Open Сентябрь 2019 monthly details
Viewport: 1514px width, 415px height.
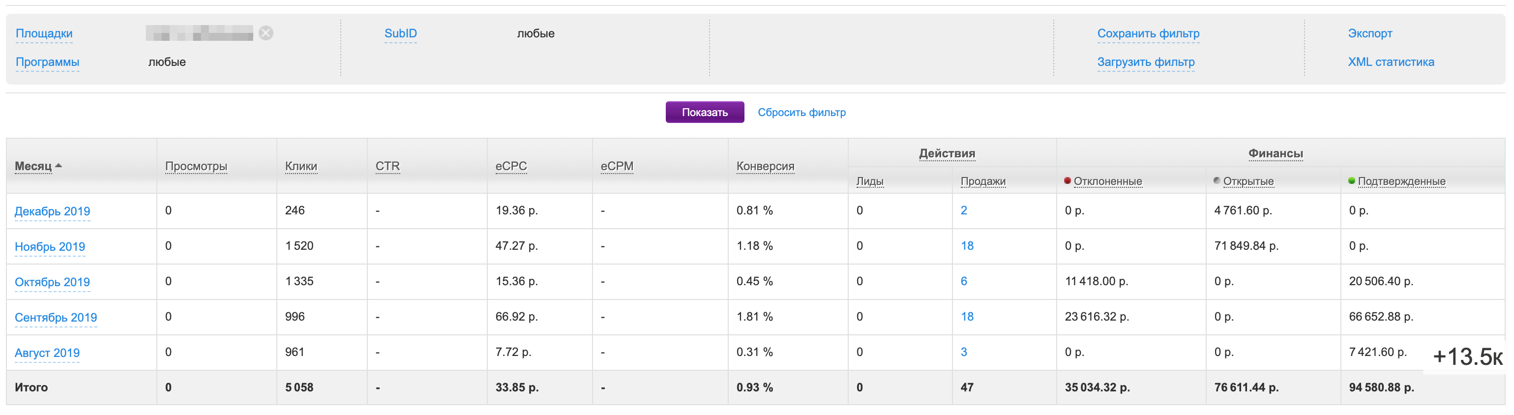(56, 318)
